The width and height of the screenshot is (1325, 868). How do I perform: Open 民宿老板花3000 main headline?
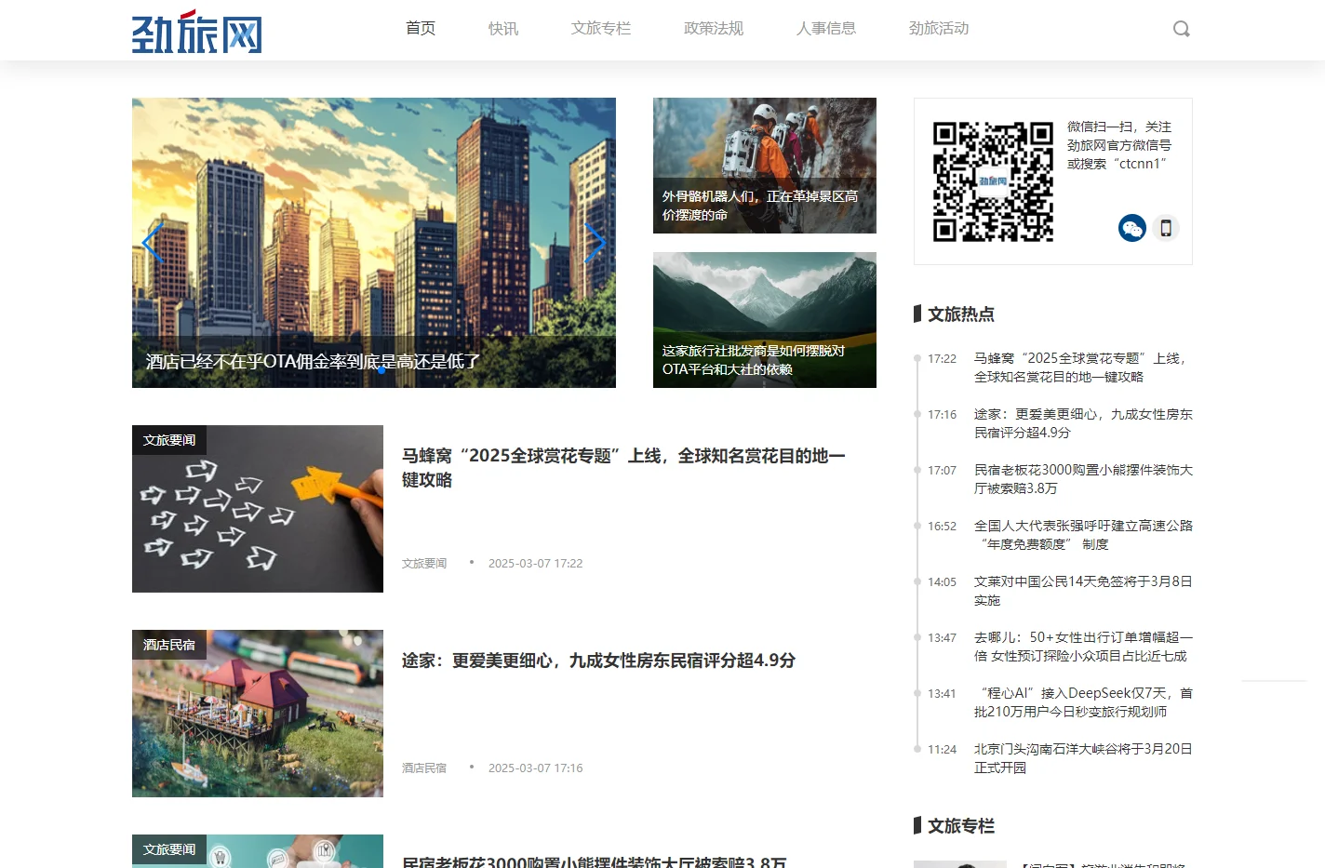click(x=595, y=861)
